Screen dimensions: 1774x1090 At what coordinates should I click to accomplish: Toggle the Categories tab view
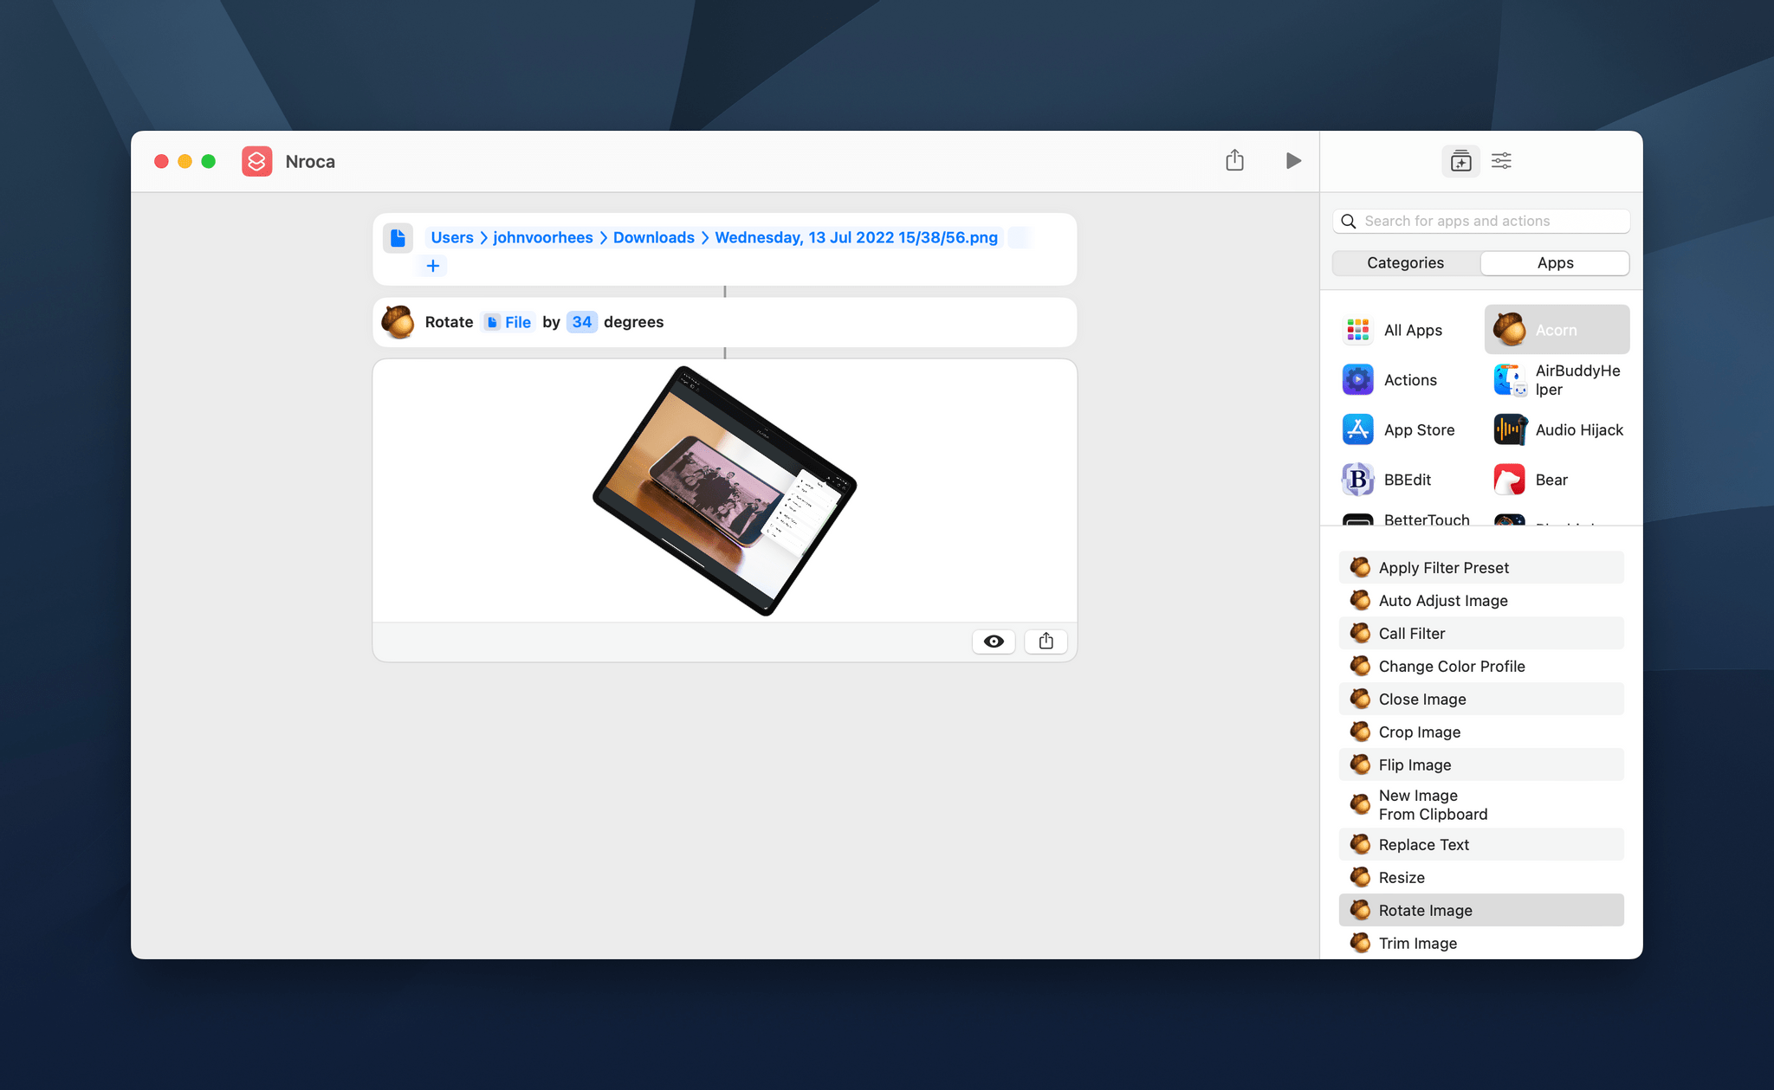pyautogui.click(x=1404, y=263)
